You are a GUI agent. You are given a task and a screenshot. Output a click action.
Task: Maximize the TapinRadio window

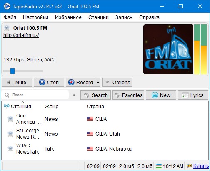click(181, 6)
